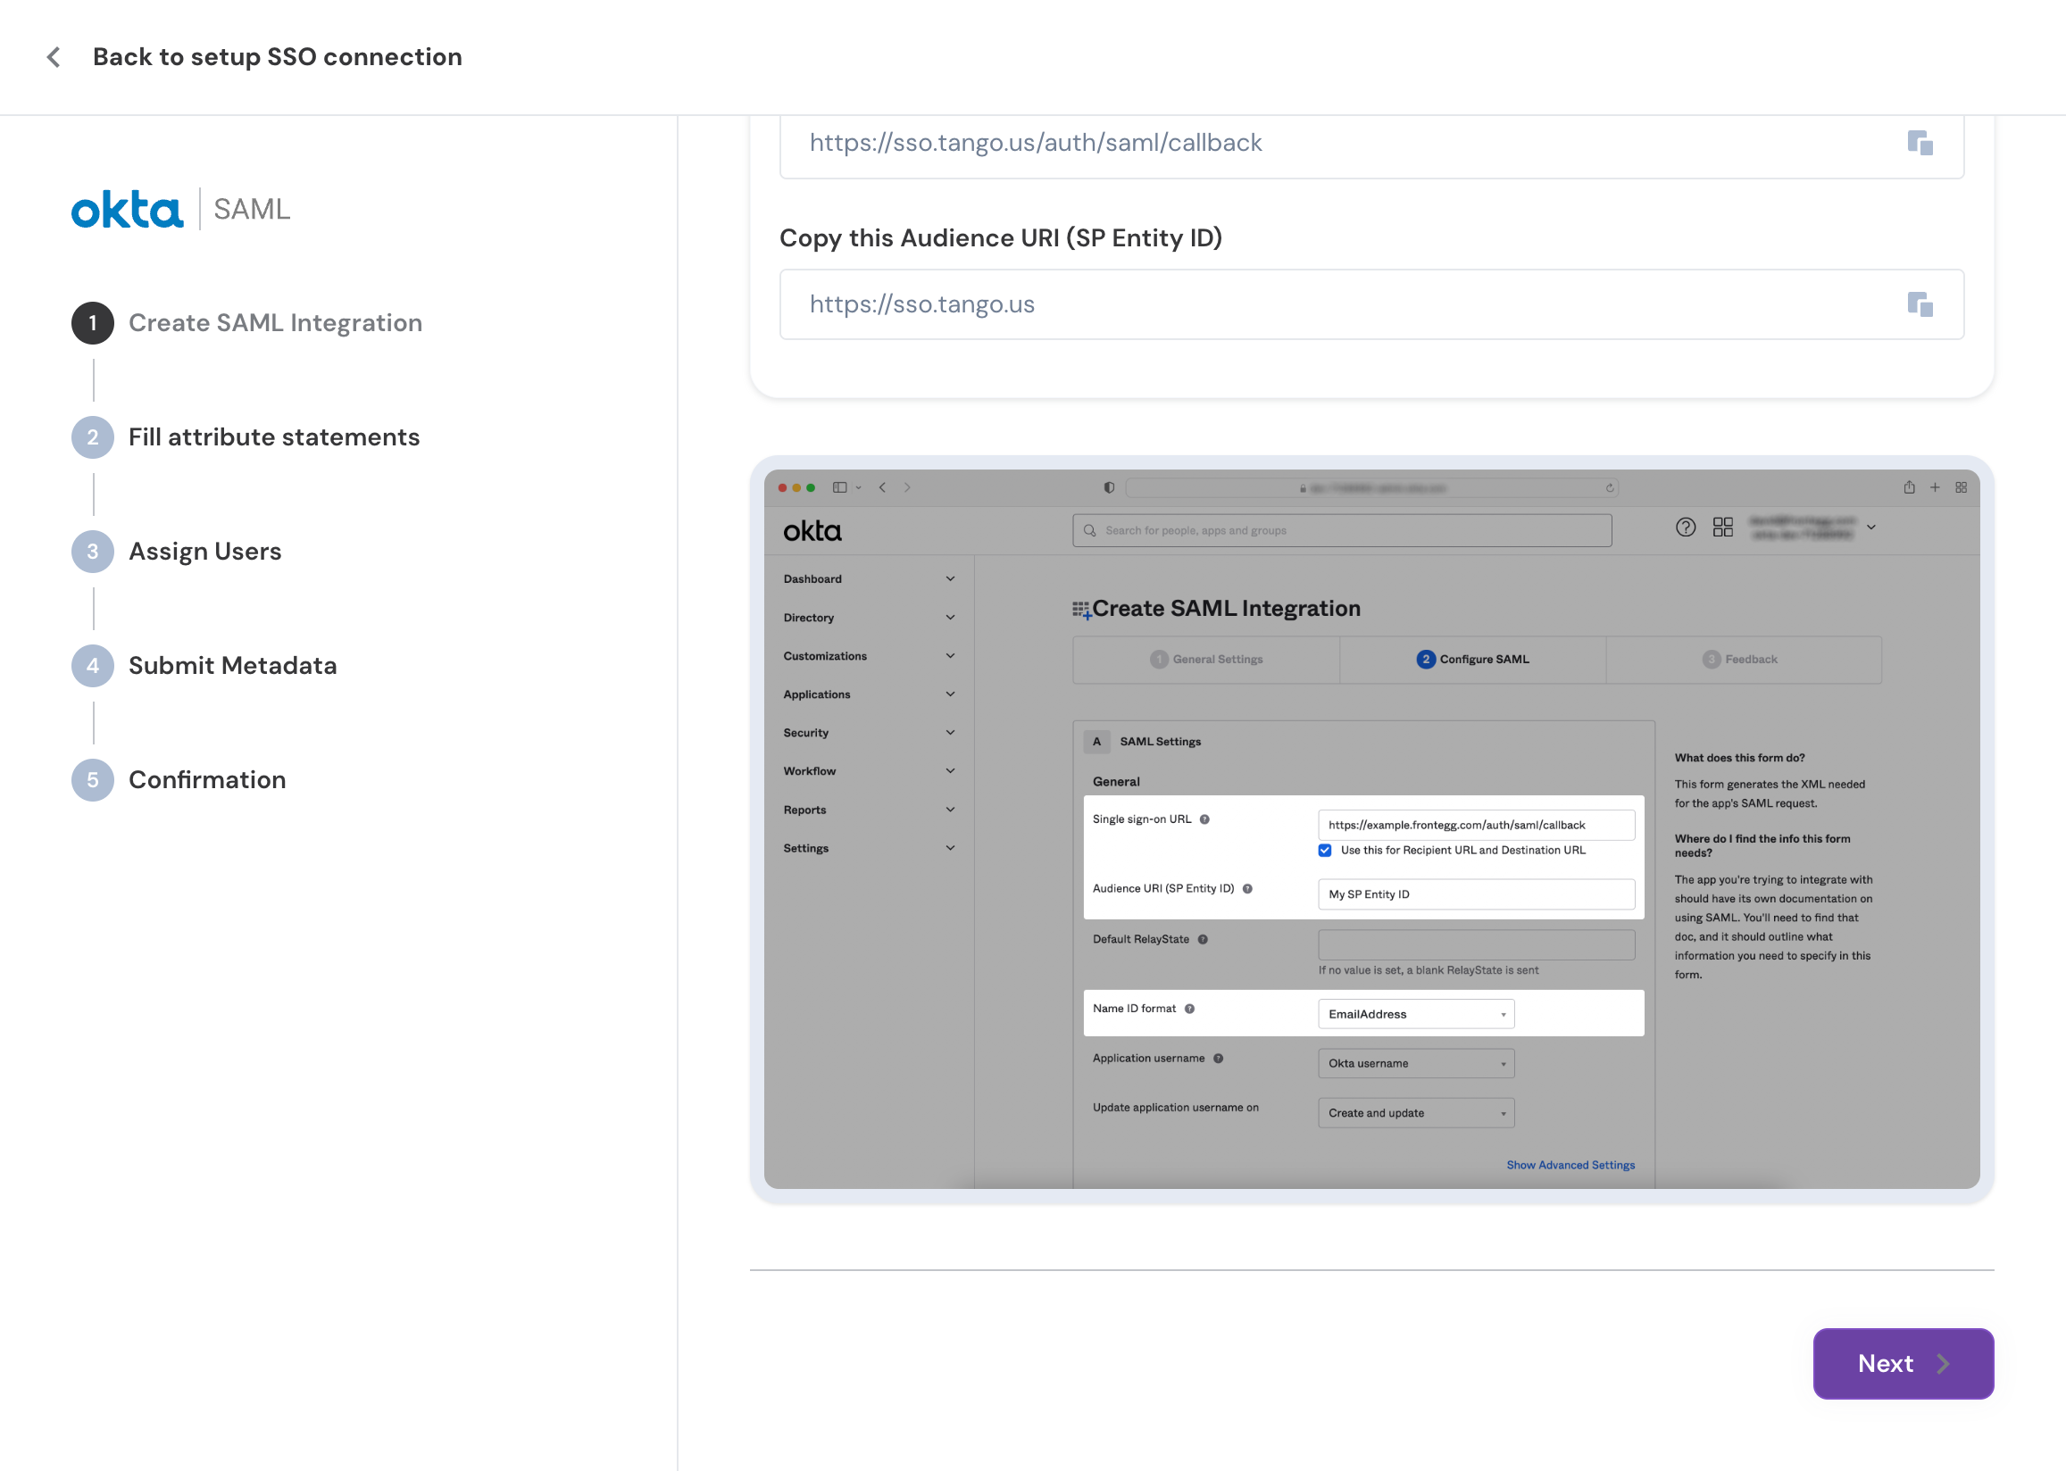Open the Create SAML Integration step
Image resolution: width=2066 pixels, height=1471 pixels.
[x=275, y=323]
